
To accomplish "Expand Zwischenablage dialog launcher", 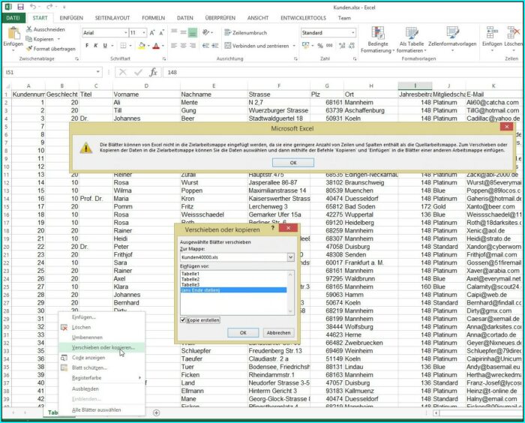I will [76, 58].
